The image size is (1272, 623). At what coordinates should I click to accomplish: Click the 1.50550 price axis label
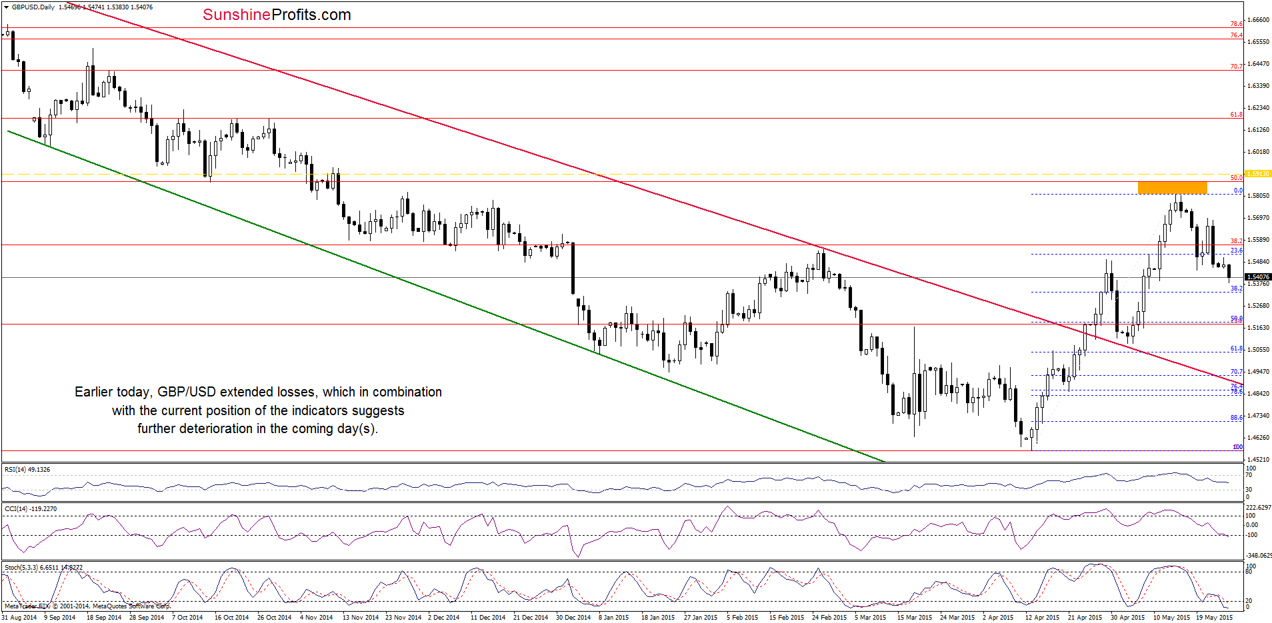tap(1258, 350)
